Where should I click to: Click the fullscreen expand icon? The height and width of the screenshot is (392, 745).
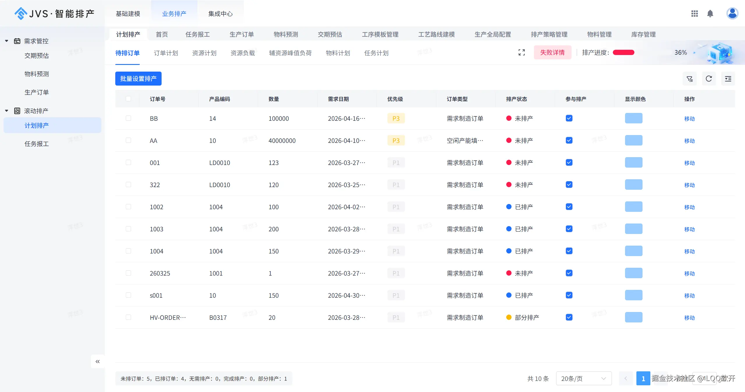pyautogui.click(x=521, y=52)
